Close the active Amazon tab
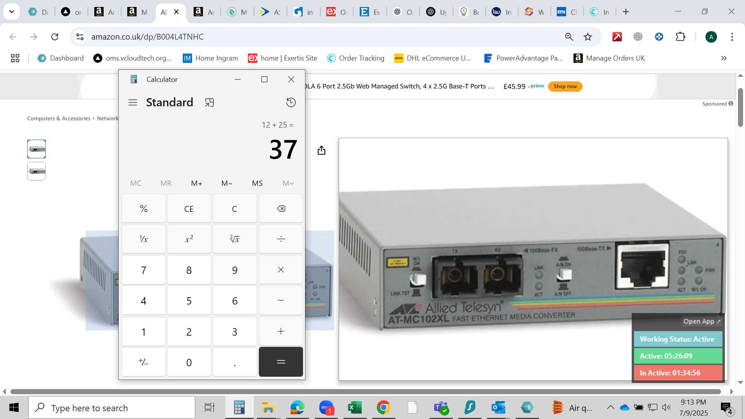This screenshot has width=745, height=419. tap(176, 12)
